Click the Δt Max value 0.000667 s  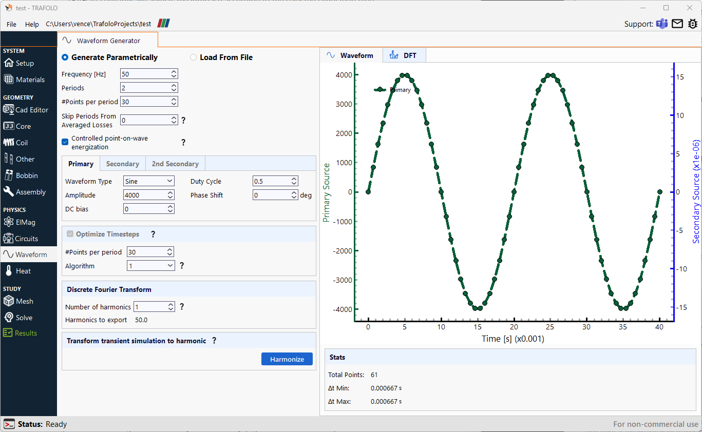tap(386, 402)
